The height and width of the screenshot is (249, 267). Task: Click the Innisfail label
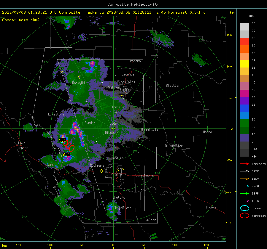[120, 107]
